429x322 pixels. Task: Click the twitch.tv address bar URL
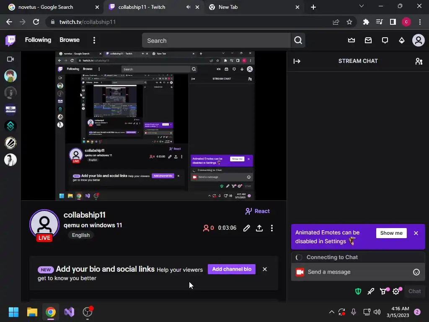(x=88, y=22)
